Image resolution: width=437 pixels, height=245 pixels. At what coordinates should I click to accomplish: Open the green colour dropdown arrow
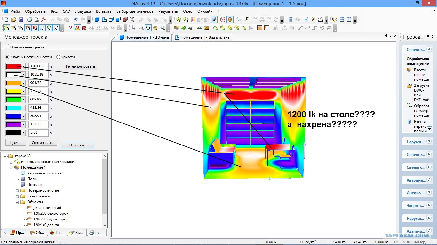23,100
